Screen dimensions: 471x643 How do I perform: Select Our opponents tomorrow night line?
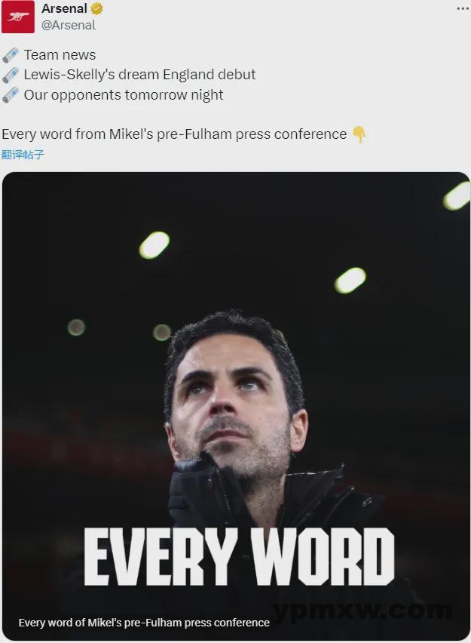click(124, 95)
